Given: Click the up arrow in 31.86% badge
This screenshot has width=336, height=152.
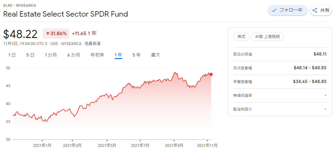Looking at the screenshot, I should (48, 34).
